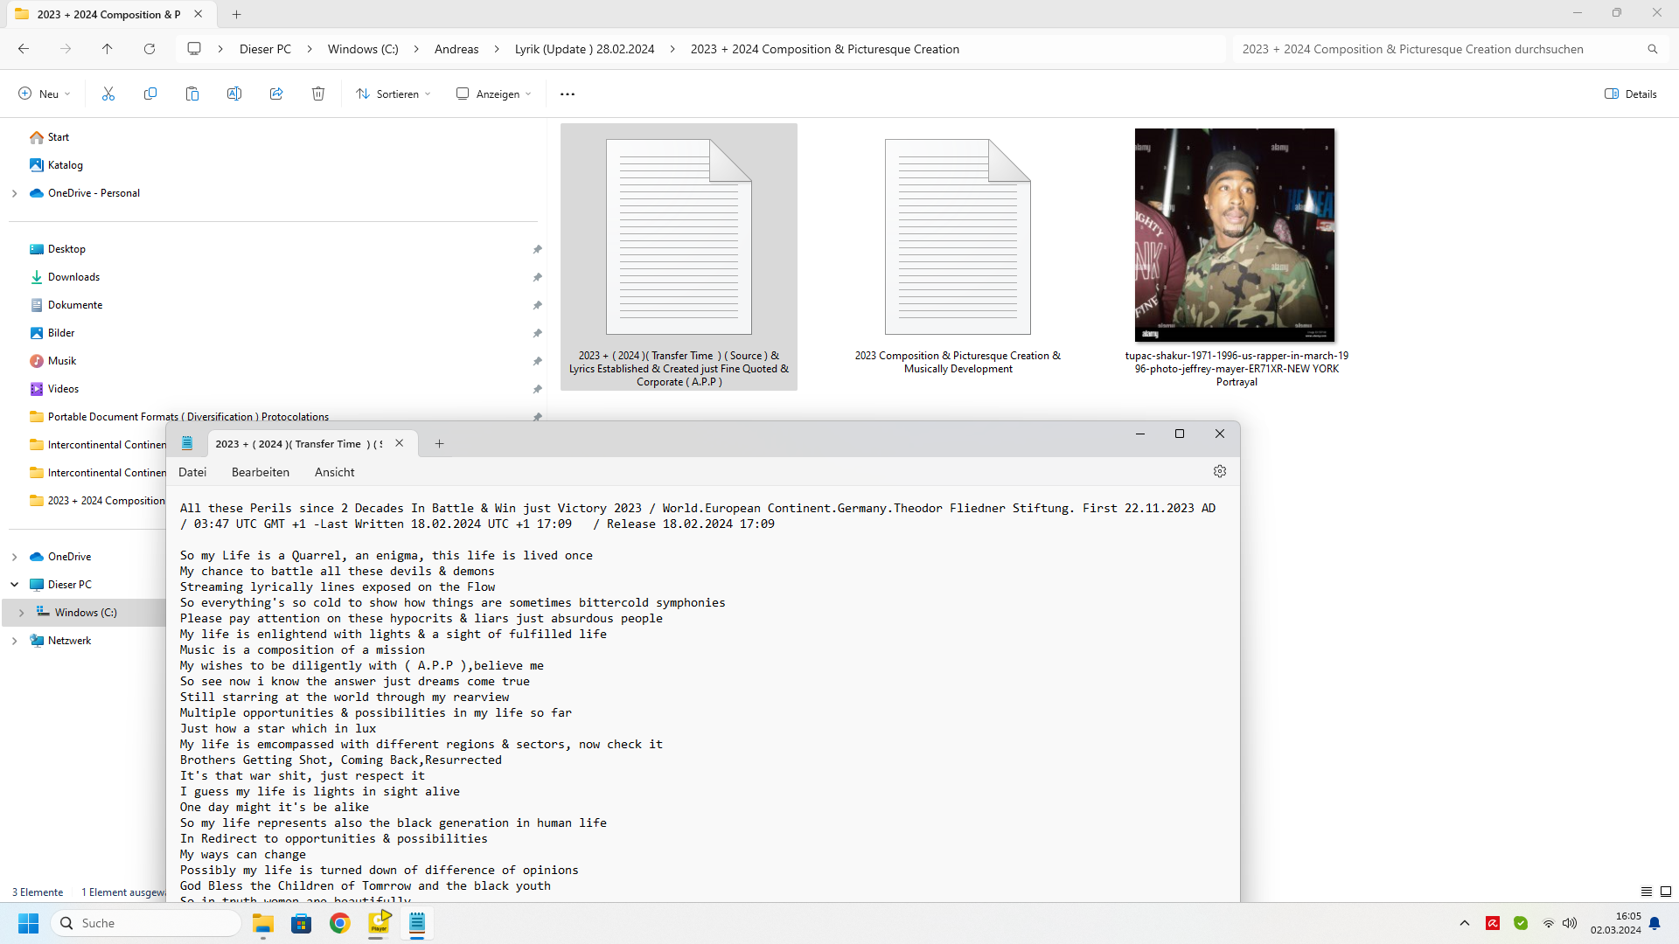Viewport: 1679px width, 944px height.
Task: Open the media player taskbar icon
Action: pyautogui.click(x=379, y=923)
